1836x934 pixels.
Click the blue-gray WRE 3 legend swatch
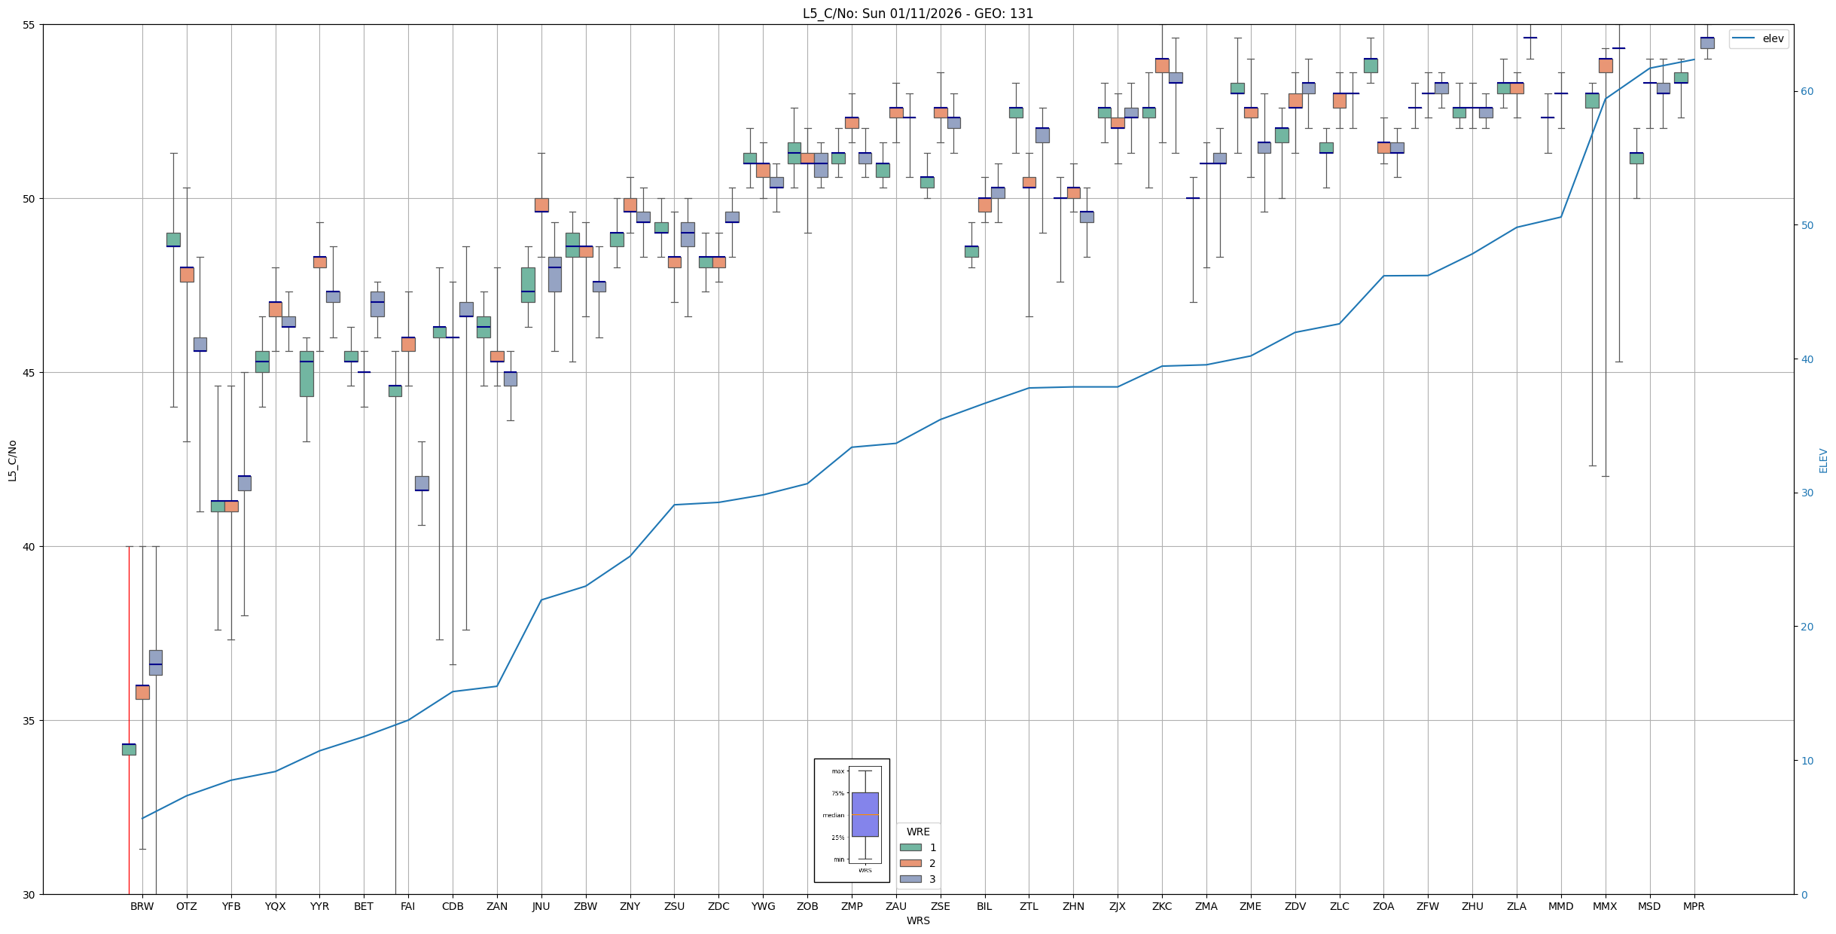point(910,879)
